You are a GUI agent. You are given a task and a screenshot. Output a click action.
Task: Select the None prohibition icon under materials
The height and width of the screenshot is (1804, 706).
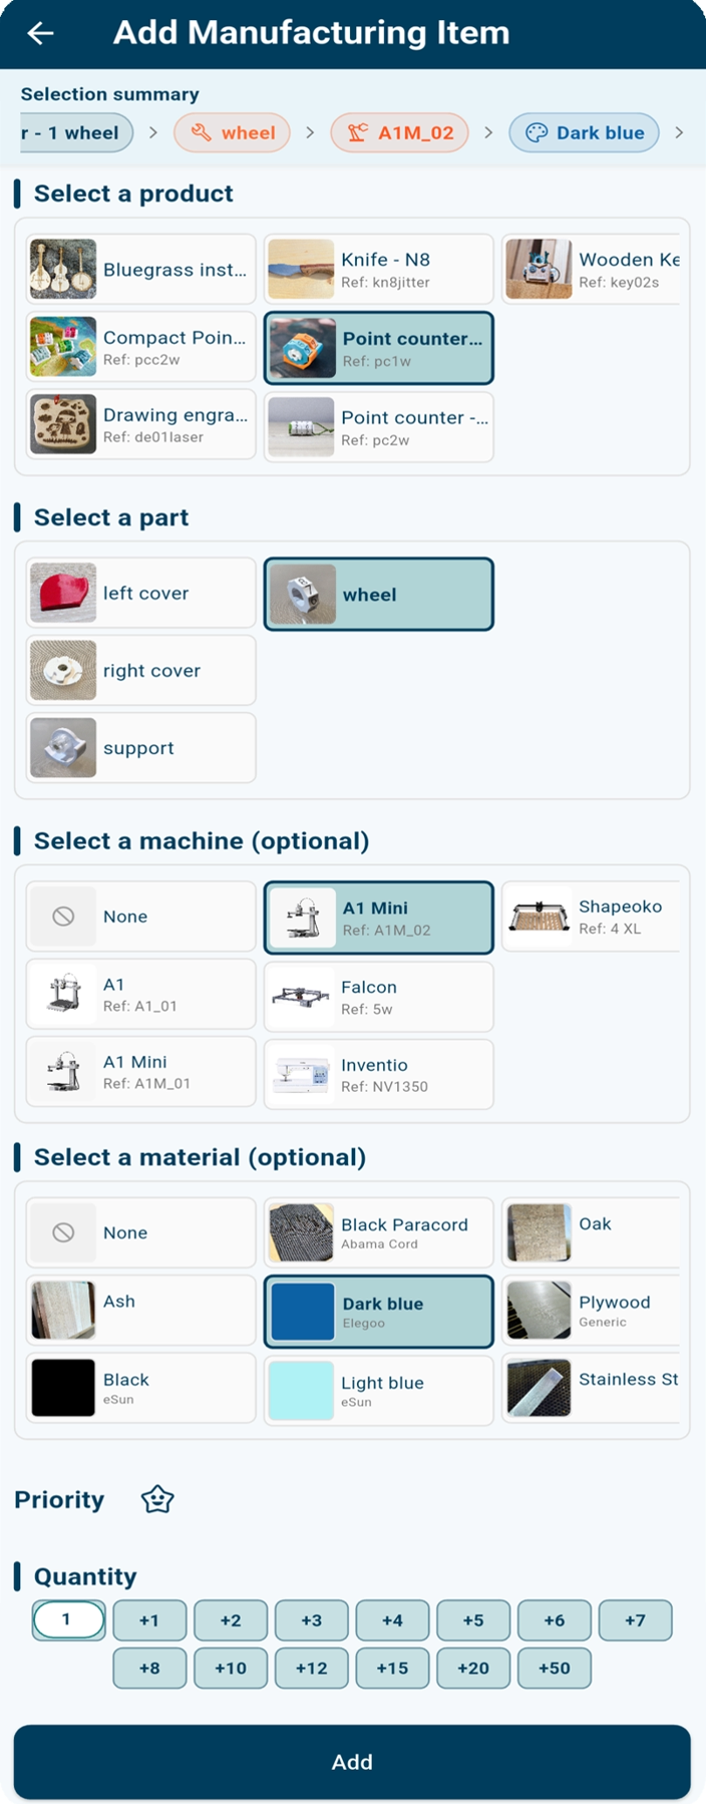[x=63, y=1231]
